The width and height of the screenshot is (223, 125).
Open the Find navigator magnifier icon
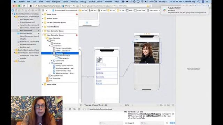click(x=23, y=10)
